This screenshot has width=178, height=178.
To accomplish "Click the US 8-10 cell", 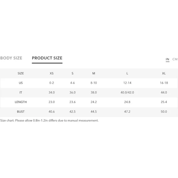I will [94, 83].
